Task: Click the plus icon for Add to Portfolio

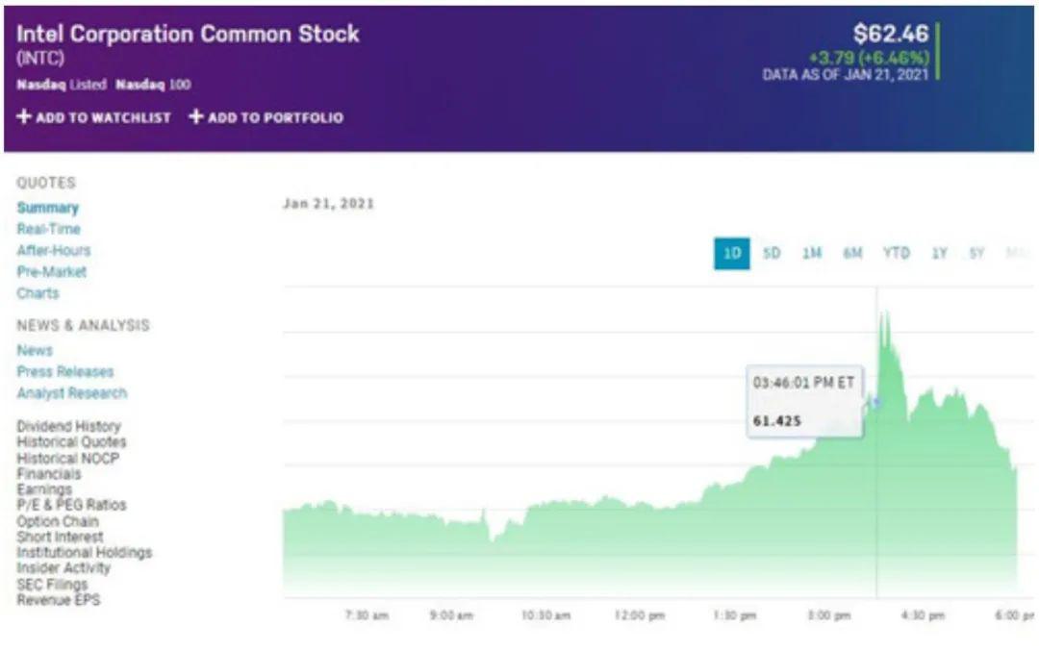Action: tap(196, 117)
